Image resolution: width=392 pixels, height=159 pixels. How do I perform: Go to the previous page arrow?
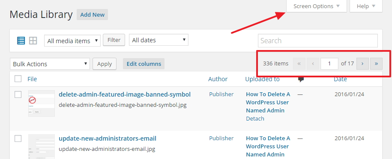click(313, 64)
